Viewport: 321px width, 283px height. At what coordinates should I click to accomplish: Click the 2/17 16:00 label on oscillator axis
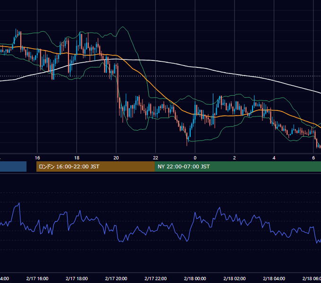coord(37,278)
